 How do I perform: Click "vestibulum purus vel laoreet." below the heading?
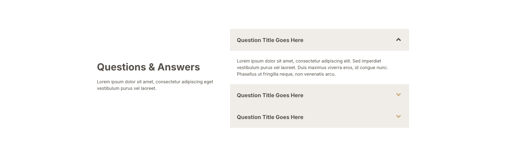127,88
